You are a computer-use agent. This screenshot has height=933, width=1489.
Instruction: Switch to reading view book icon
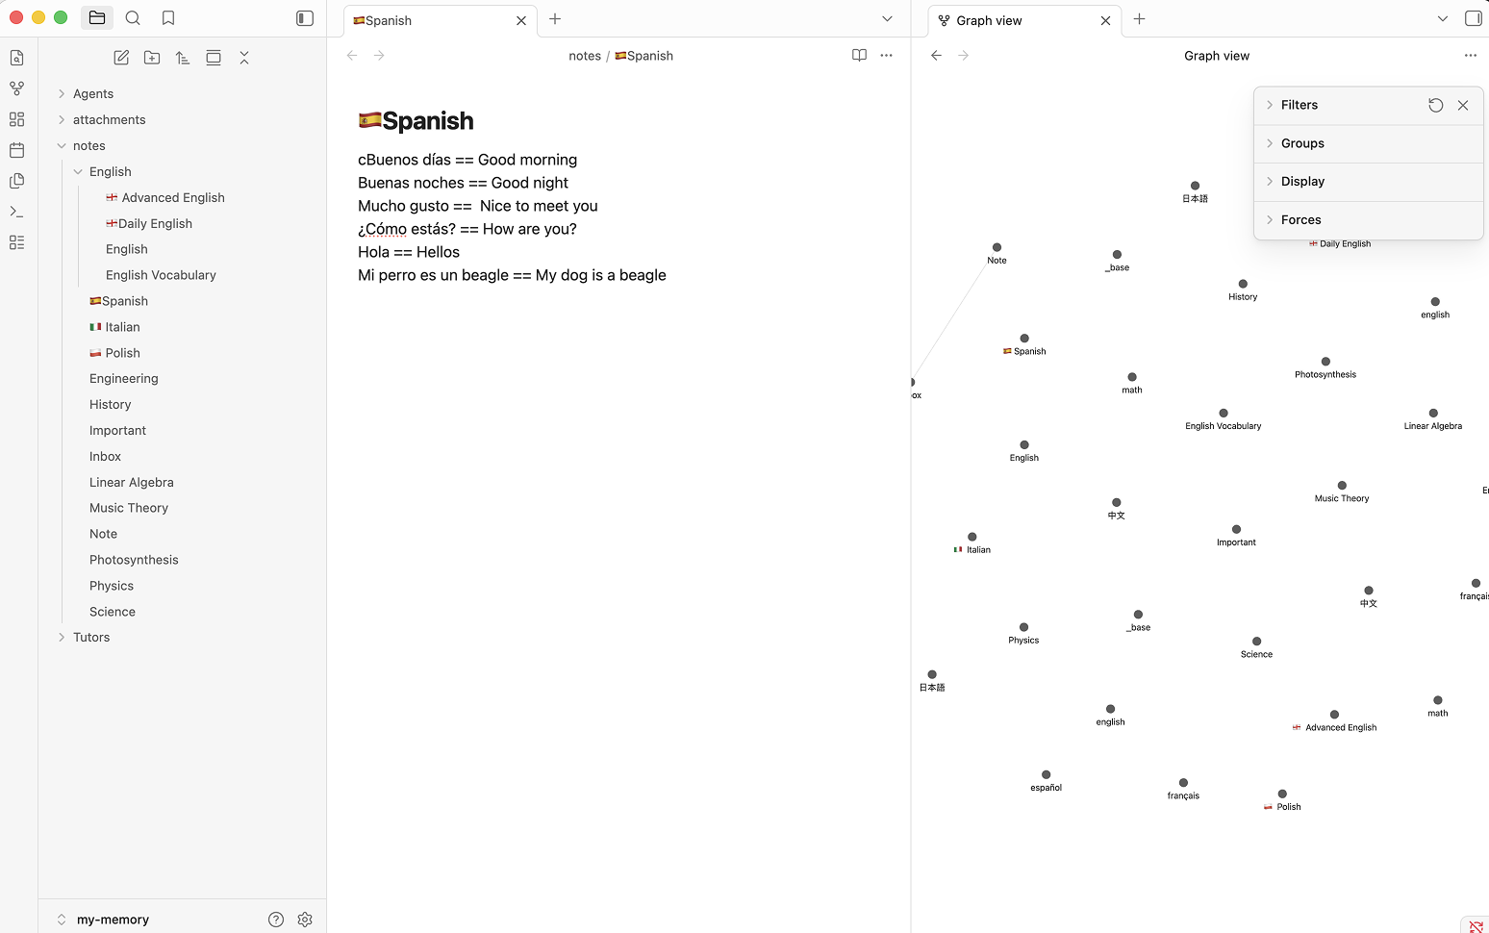(859, 56)
